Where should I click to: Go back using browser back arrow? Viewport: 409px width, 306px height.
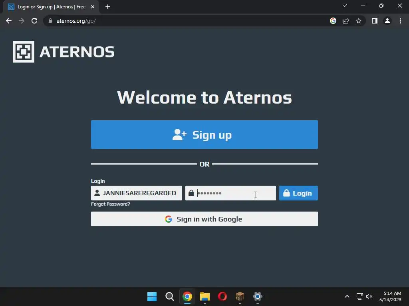(9, 21)
